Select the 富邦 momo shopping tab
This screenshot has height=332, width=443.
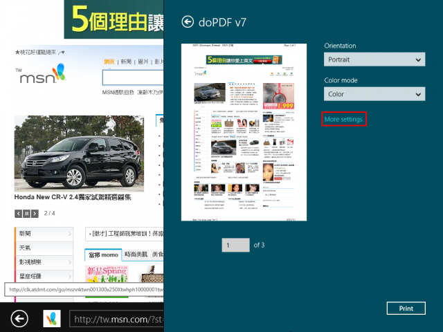coord(103,255)
